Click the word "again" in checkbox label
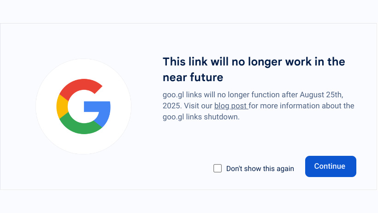This screenshot has width=378, height=213. [284, 169]
